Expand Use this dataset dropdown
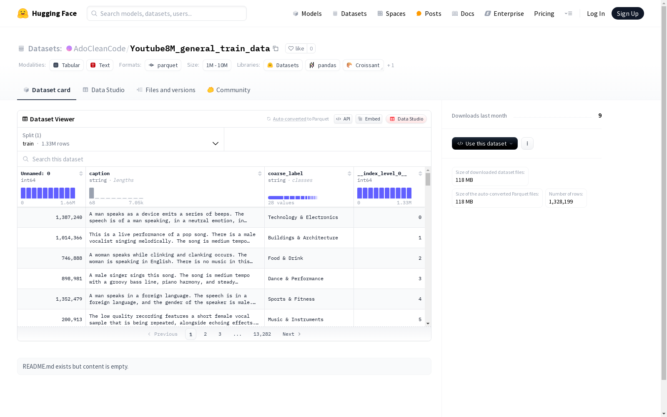Image resolution: width=667 pixels, height=417 pixels. coord(485,143)
